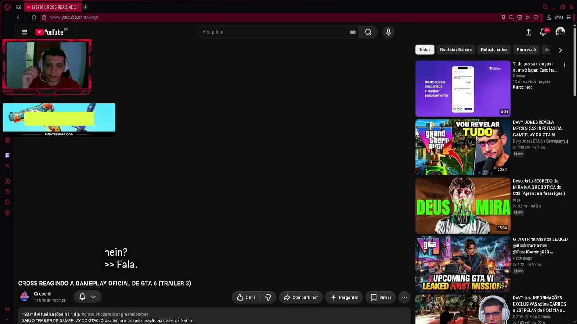Image resolution: width=577 pixels, height=324 pixels.
Task: Open the sidebar extensions puzzle icon
Action: click(x=7, y=202)
